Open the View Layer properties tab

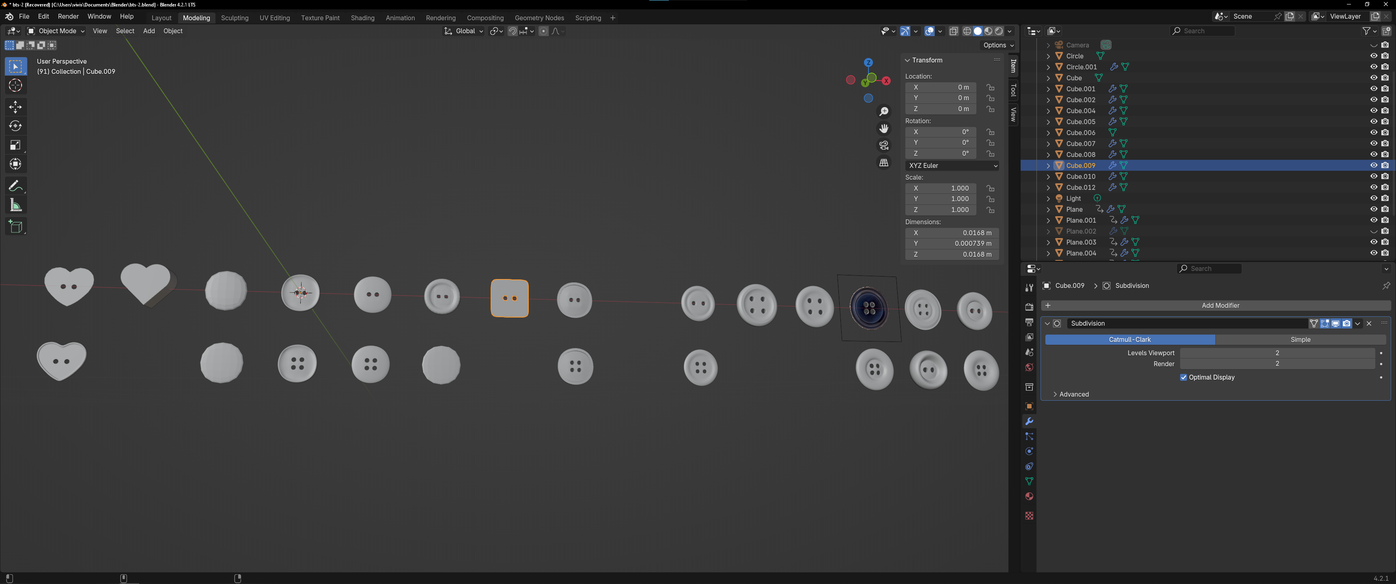1029,337
